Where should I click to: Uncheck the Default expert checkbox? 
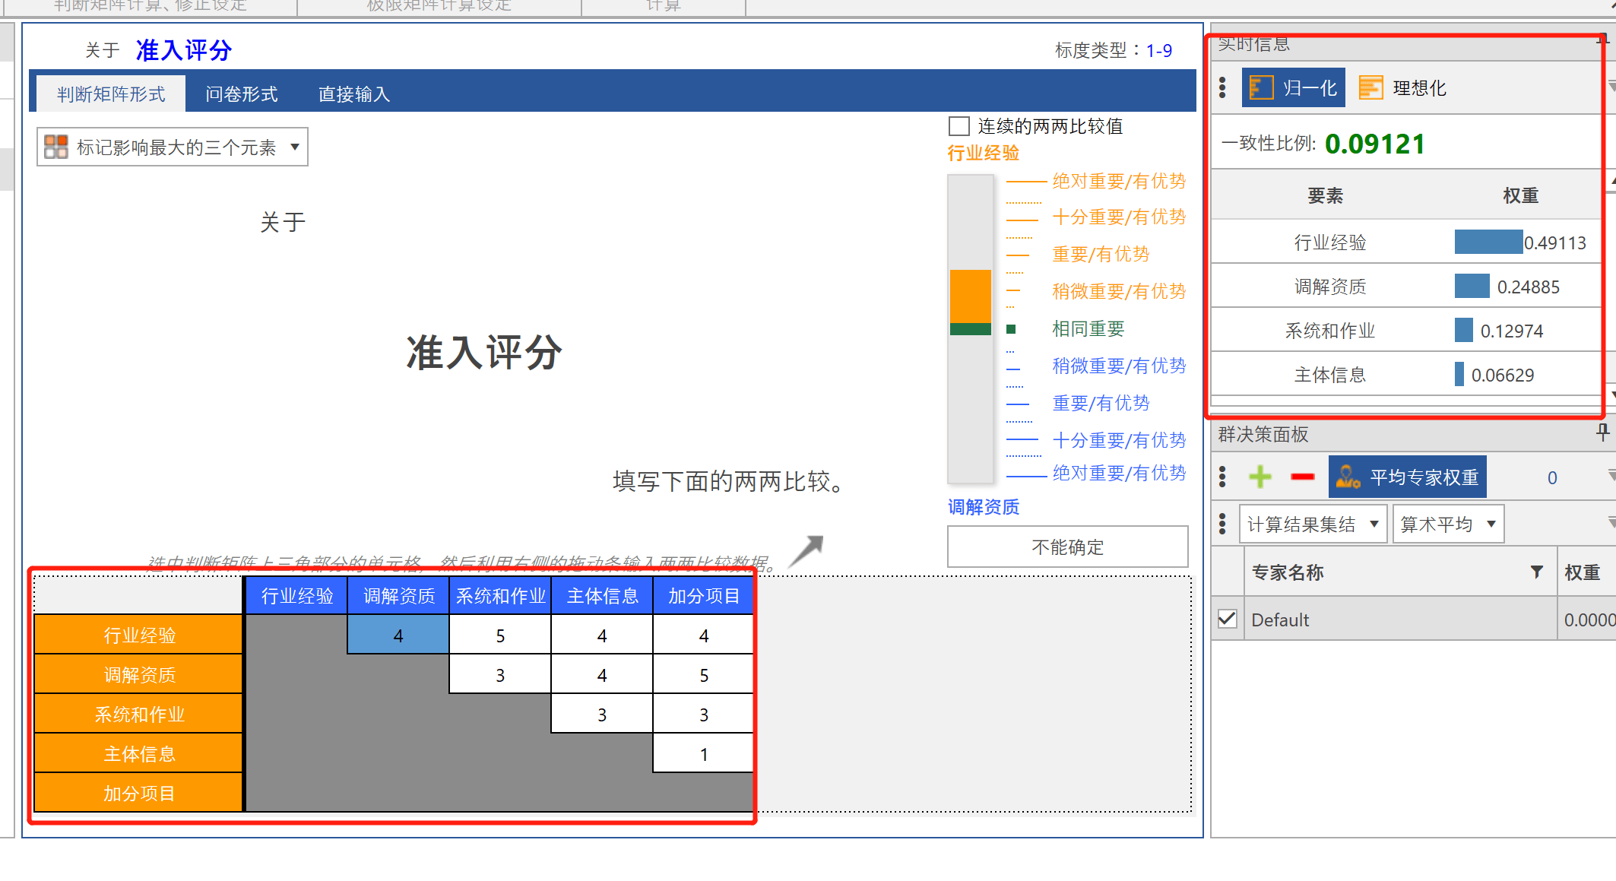(x=1228, y=619)
